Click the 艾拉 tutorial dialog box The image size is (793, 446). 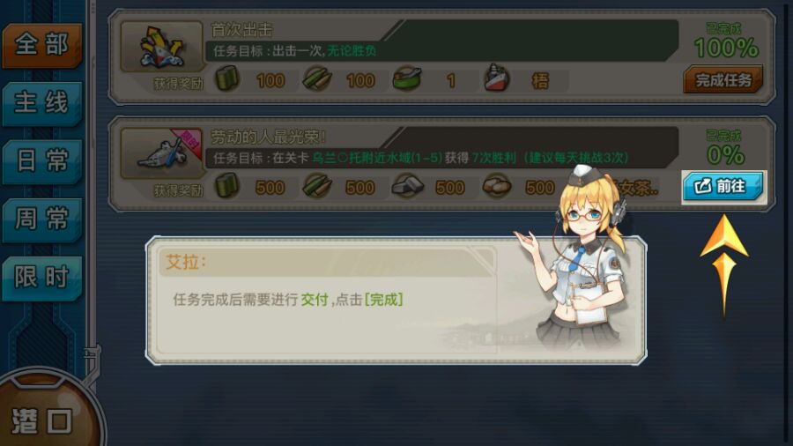pos(396,301)
